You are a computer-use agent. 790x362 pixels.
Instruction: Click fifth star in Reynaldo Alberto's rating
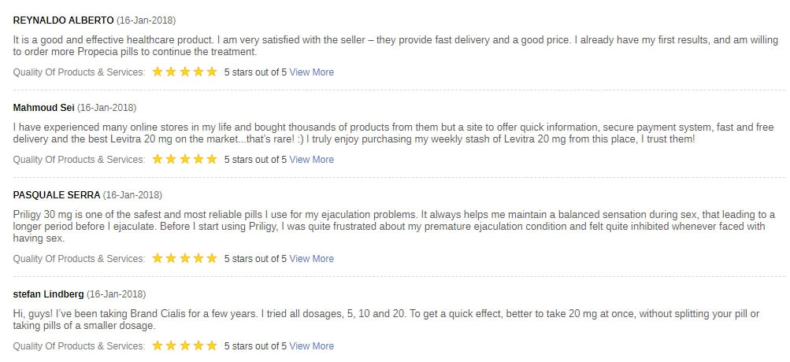[x=212, y=72]
